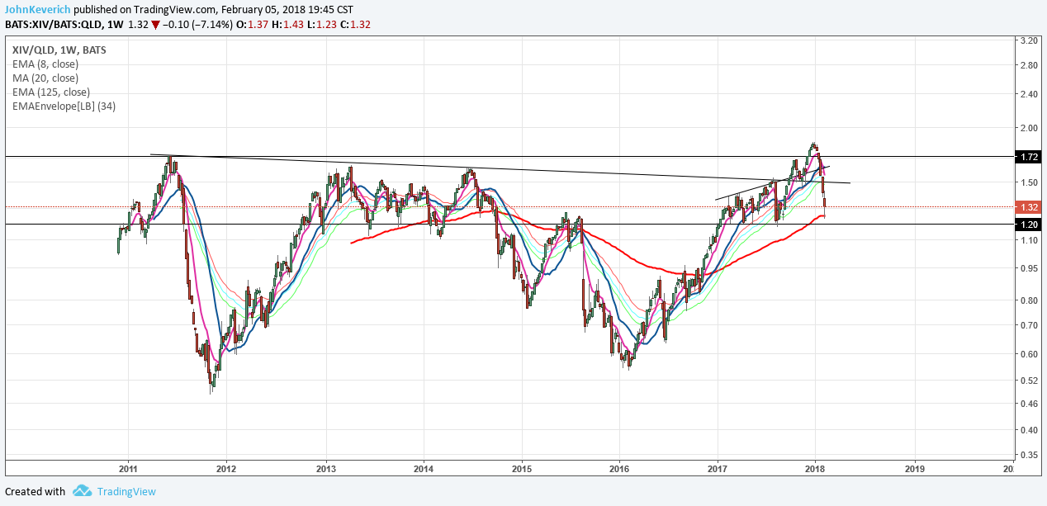This screenshot has width=1047, height=506.
Task: Click the 2018 label on time axis
Action: coord(815,467)
